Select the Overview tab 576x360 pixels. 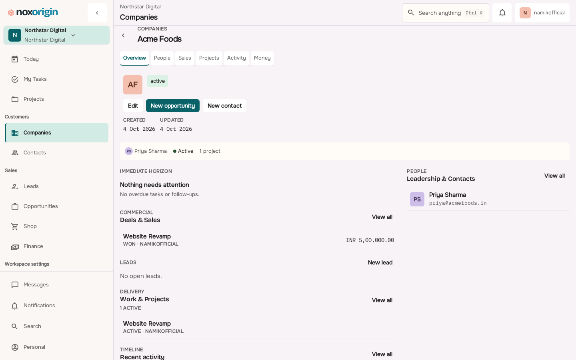pyautogui.click(x=134, y=58)
